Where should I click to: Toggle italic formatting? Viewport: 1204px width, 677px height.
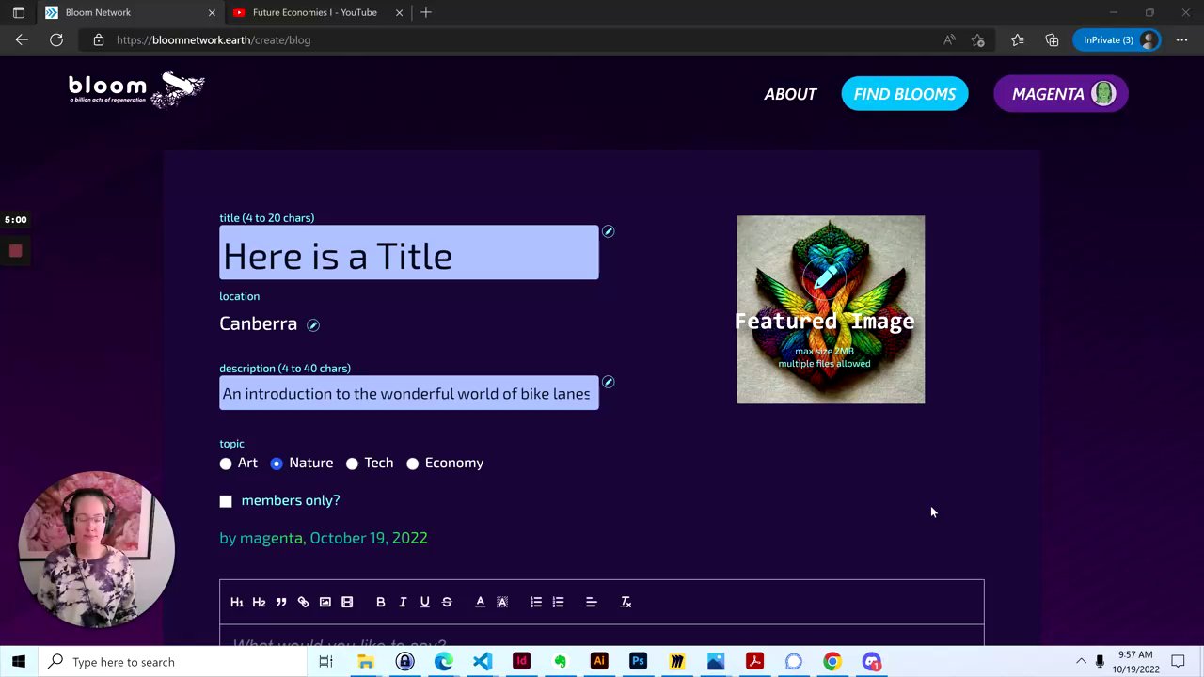coord(403,602)
